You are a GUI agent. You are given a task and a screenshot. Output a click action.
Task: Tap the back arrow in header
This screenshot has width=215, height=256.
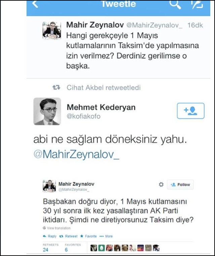click(35, 4)
